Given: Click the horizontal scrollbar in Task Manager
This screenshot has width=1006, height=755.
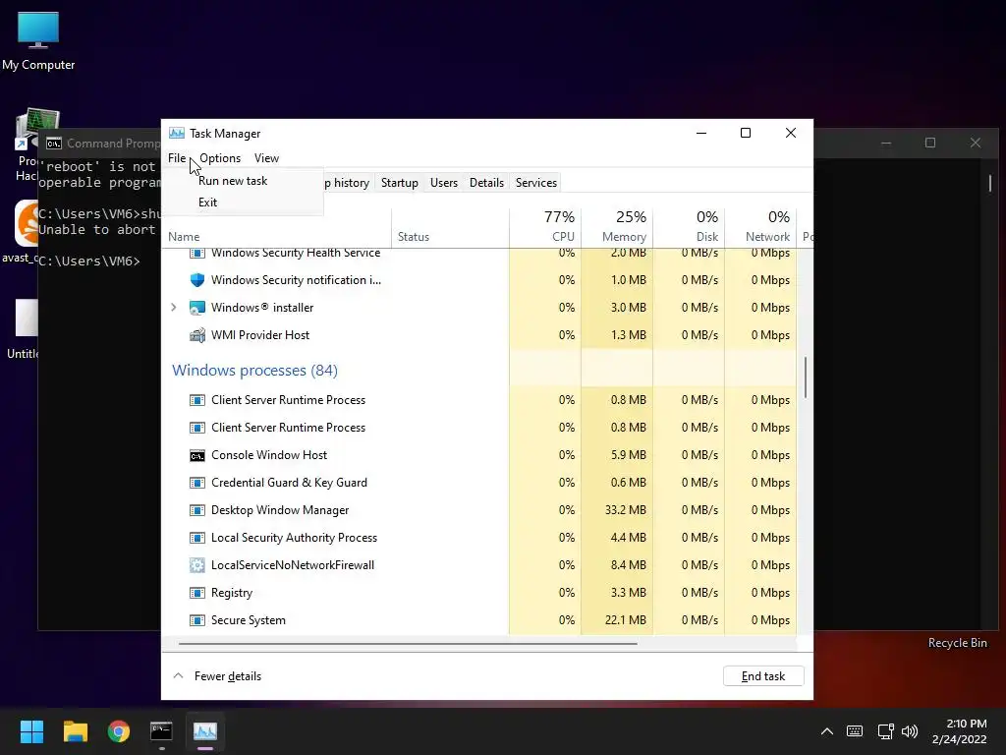Looking at the screenshot, I should 408,643.
